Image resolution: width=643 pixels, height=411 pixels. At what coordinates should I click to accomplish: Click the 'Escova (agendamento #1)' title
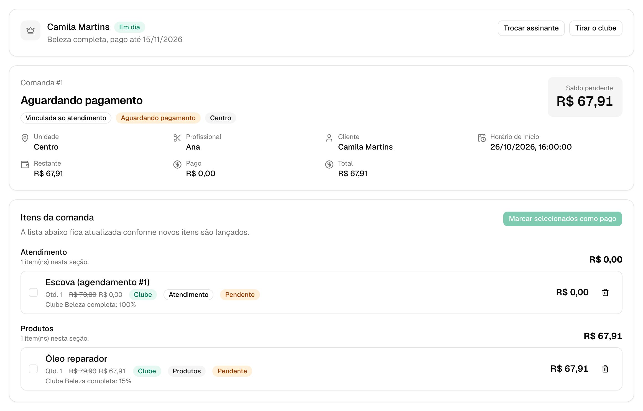pos(98,282)
